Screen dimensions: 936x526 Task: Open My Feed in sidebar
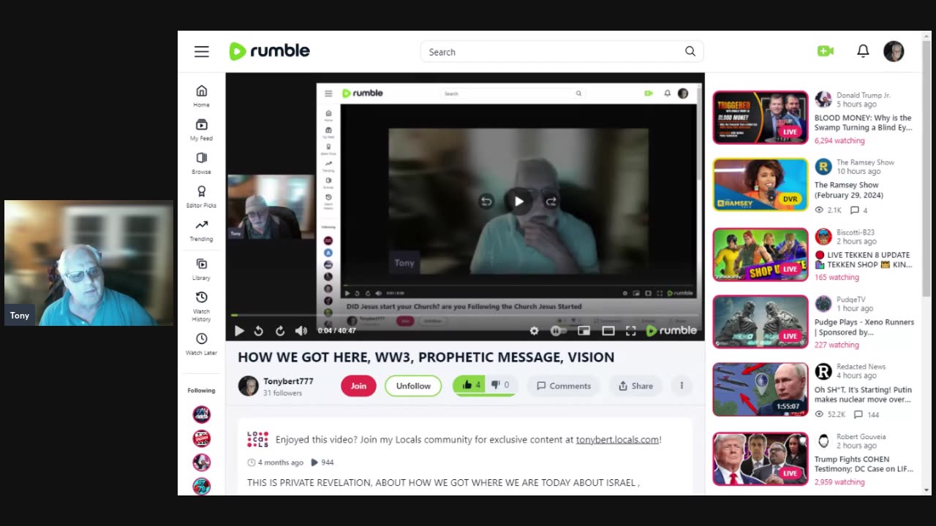tap(201, 129)
